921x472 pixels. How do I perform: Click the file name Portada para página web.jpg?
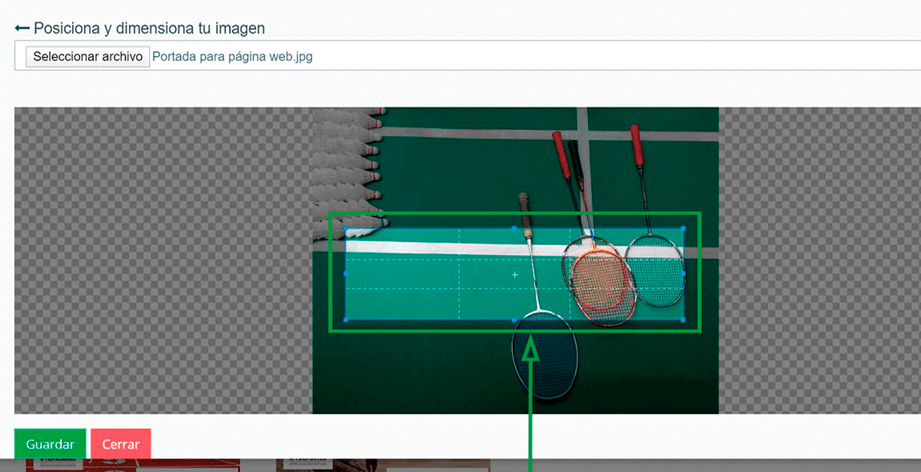(x=232, y=57)
